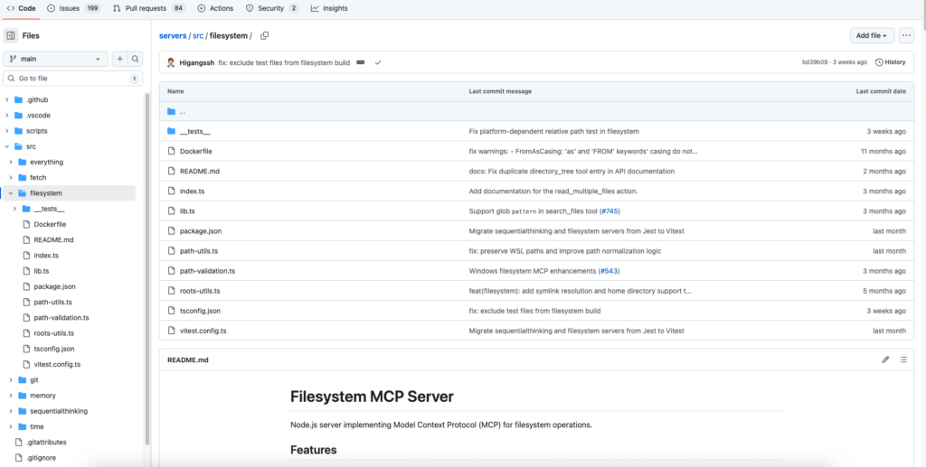Click the pencil edit icon for README.md
The image size is (926, 467).
click(885, 360)
